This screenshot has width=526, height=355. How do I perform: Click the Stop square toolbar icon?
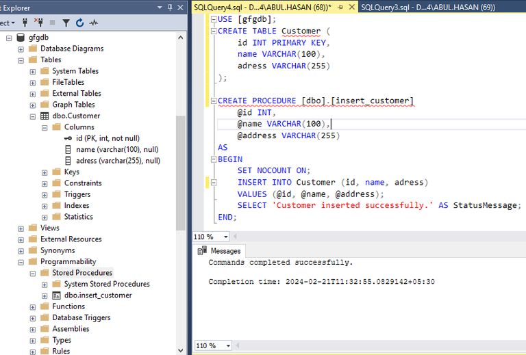52,23
